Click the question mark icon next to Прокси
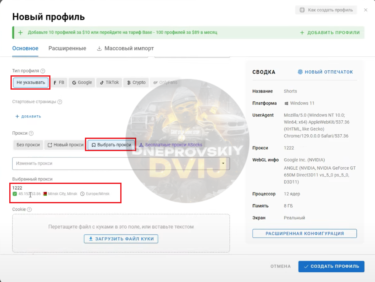This screenshot has height=282, width=375. coord(31,133)
